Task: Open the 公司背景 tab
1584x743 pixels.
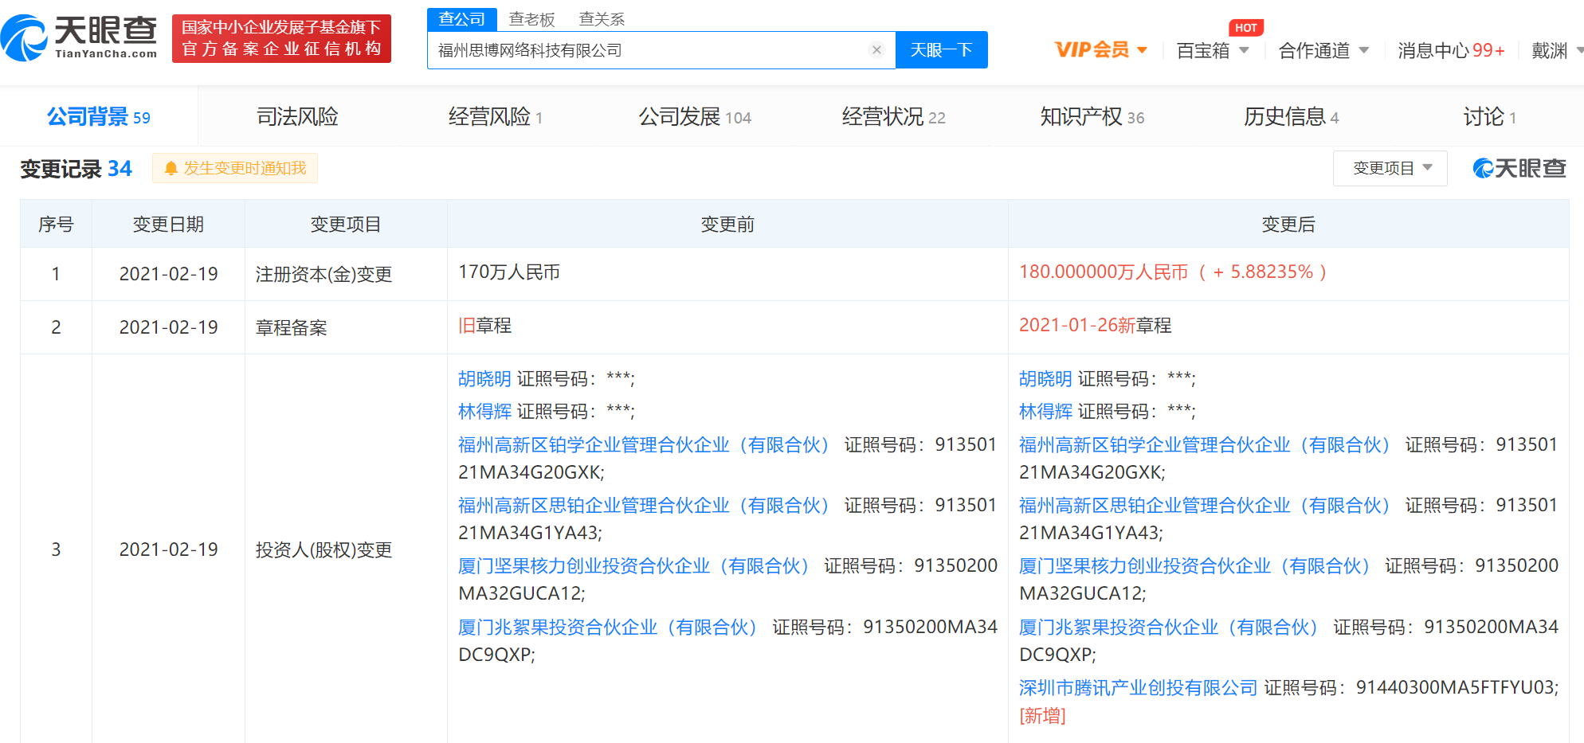Action: pyautogui.click(x=99, y=117)
